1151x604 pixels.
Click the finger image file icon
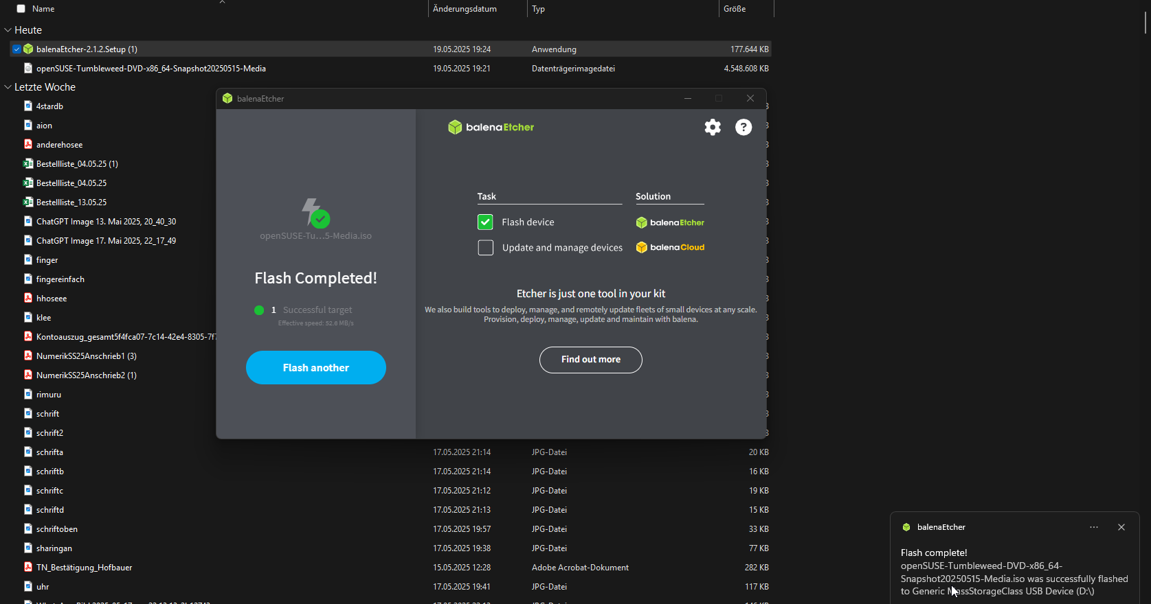[x=28, y=259]
